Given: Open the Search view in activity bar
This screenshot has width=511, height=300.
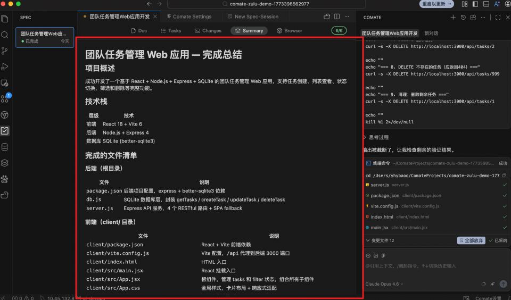Looking at the screenshot, I should point(5,35).
